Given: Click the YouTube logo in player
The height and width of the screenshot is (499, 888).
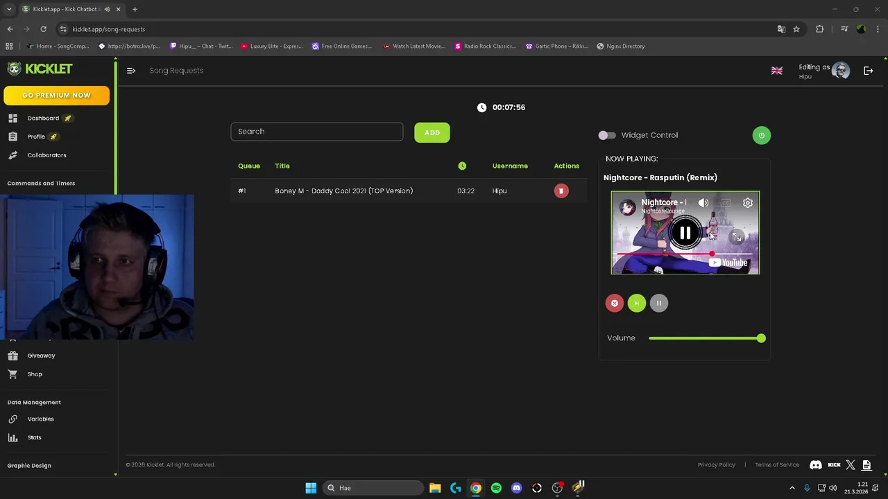Looking at the screenshot, I should click(728, 263).
